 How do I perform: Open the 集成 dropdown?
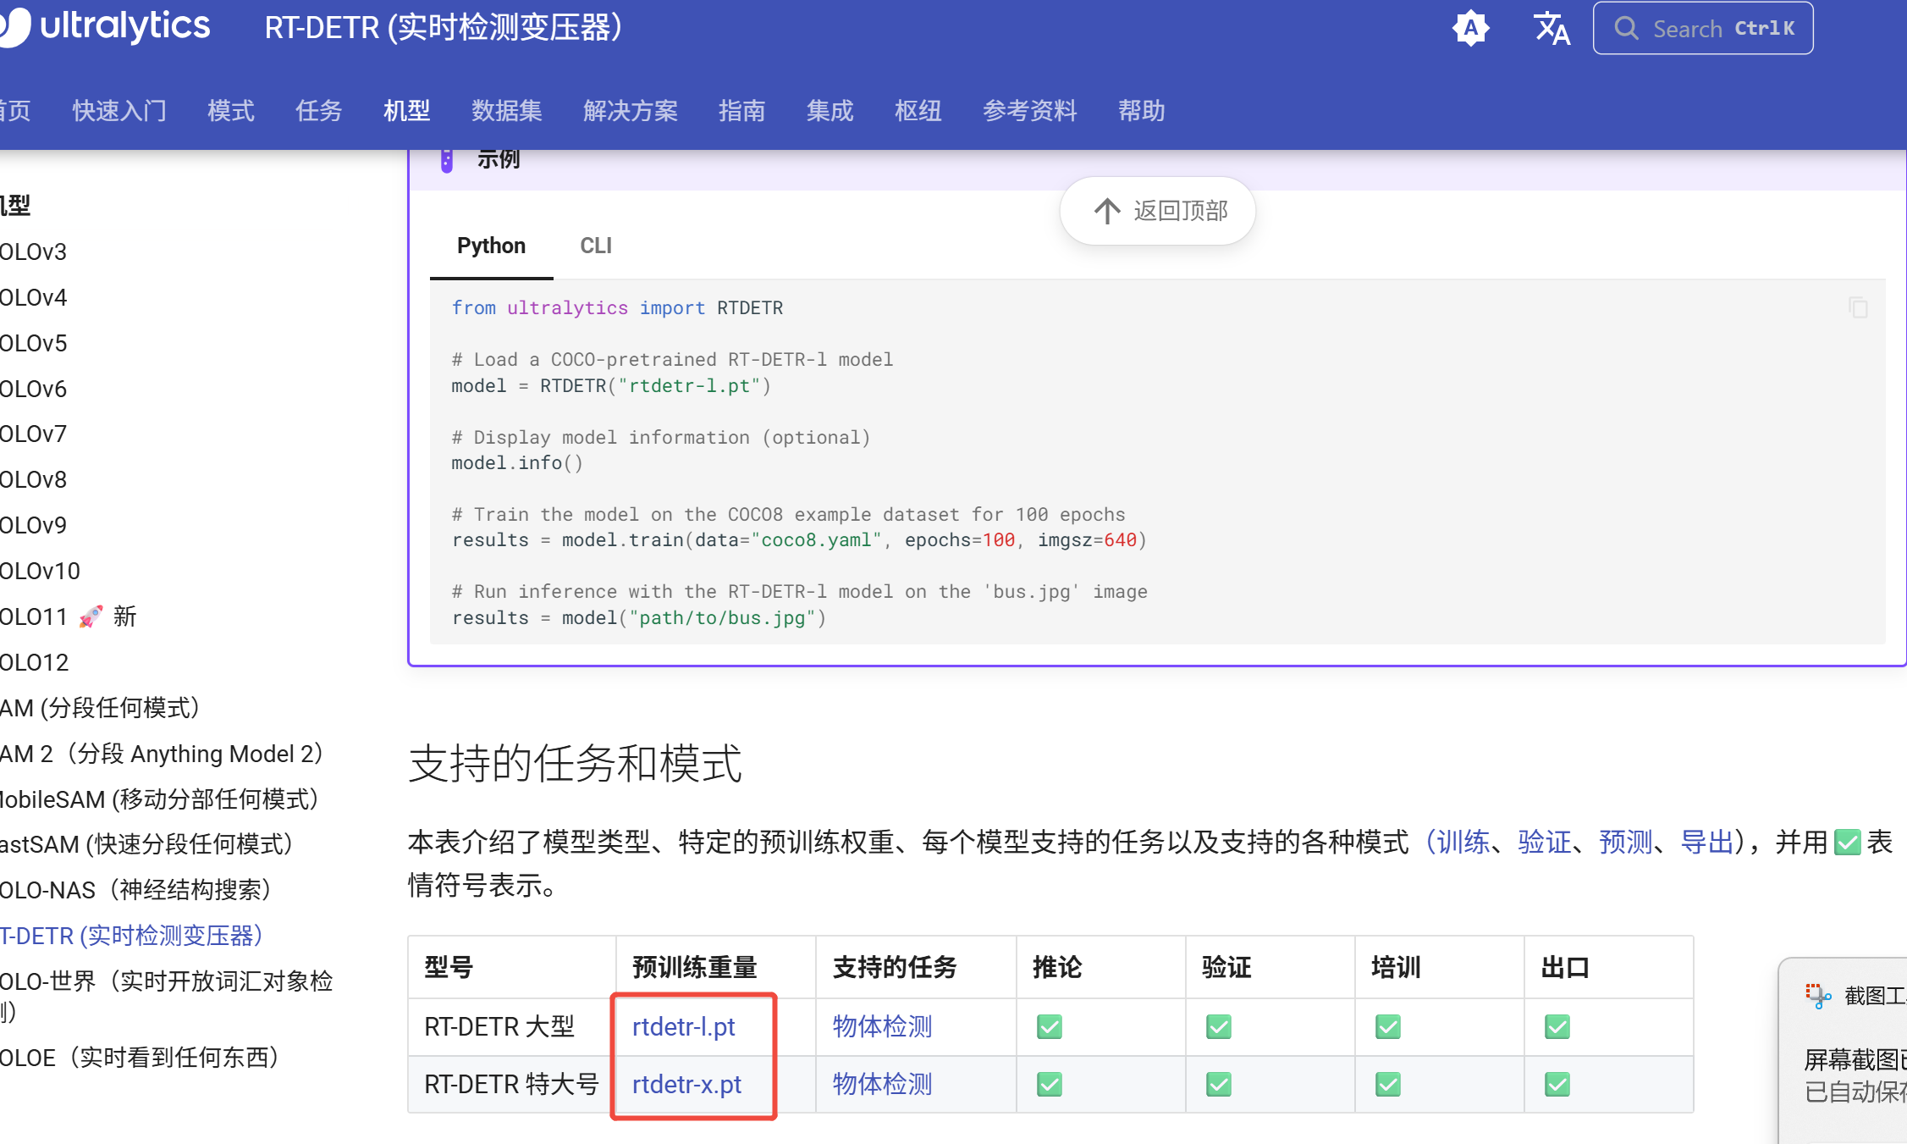tap(829, 111)
